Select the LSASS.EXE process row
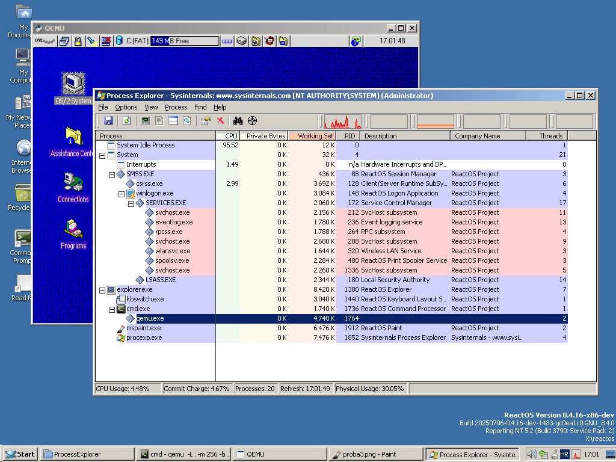This screenshot has width=616, height=462. [331, 280]
